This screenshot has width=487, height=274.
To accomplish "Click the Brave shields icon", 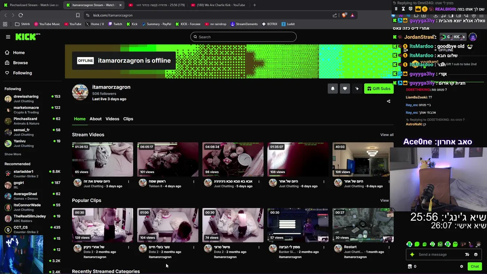I will (x=344, y=15).
